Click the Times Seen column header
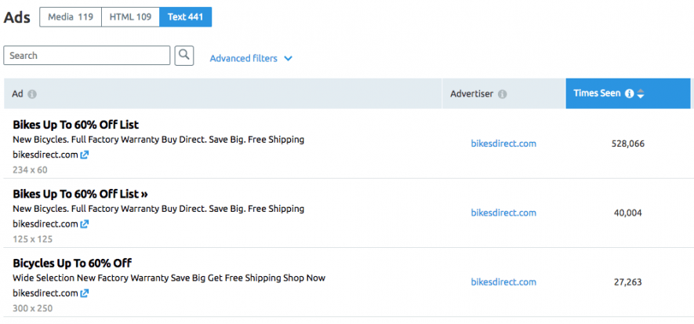Viewport: 694px width, 324px height. click(x=628, y=93)
